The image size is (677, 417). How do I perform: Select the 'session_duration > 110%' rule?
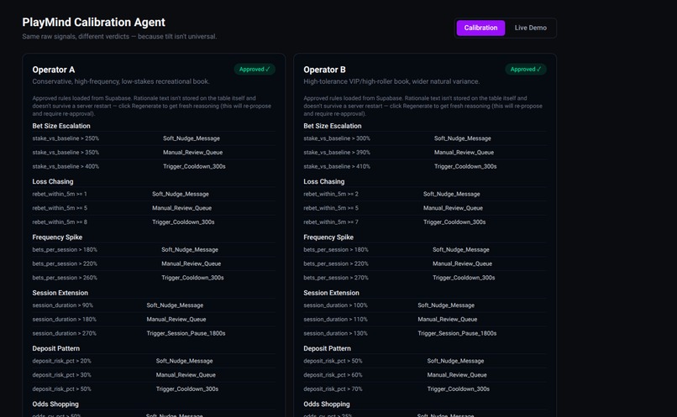pos(335,319)
